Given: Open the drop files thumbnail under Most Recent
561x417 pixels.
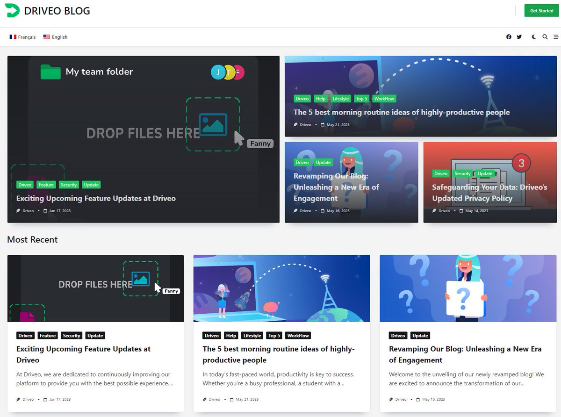Looking at the screenshot, I should [x=95, y=288].
